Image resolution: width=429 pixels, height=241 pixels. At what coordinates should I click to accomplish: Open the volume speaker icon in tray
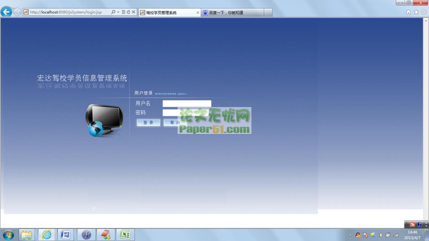click(380, 235)
